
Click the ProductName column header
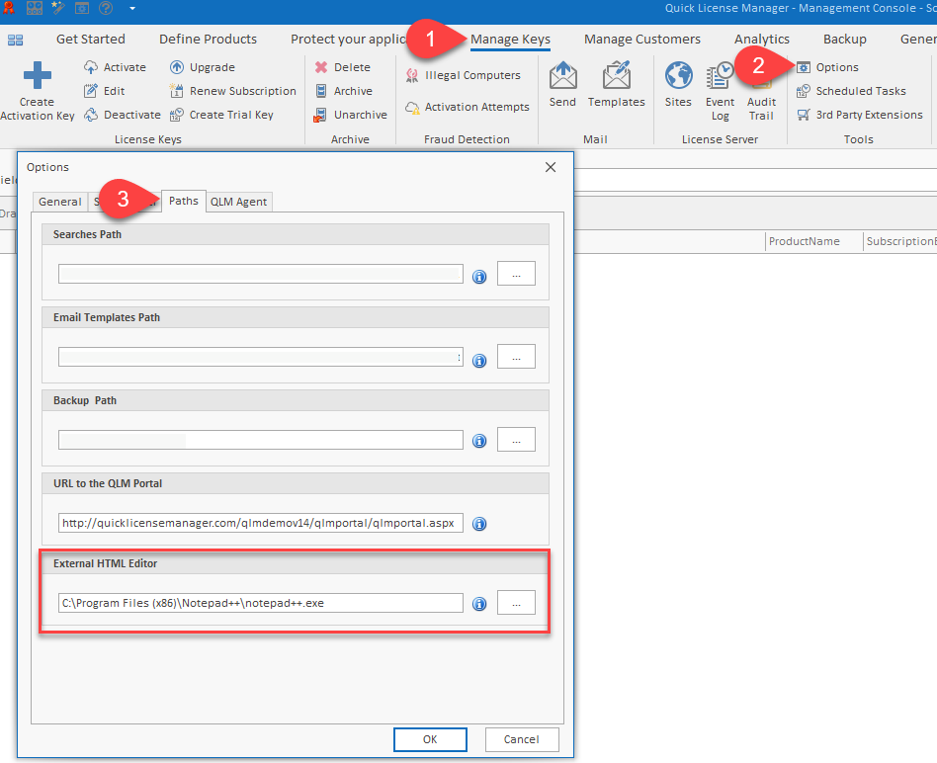pyautogui.click(x=813, y=241)
